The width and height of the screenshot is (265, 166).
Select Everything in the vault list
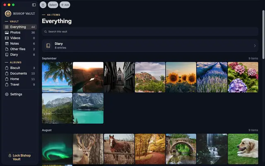pos(20,27)
